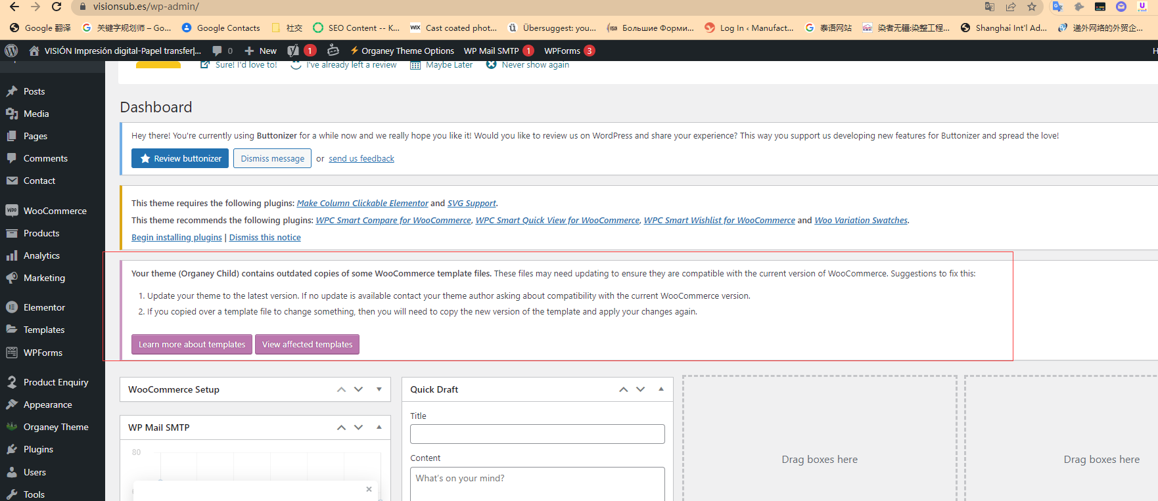Move WP Mail SMTP widget up
Image resolution: width=1158 pixels, height=501 pixels.
click(x=341, y=427)
